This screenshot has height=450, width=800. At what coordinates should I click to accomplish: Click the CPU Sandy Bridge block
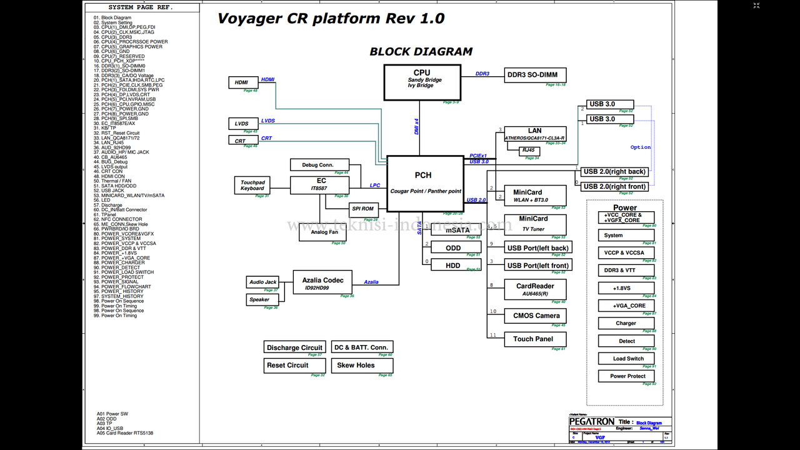pos(422,82)
